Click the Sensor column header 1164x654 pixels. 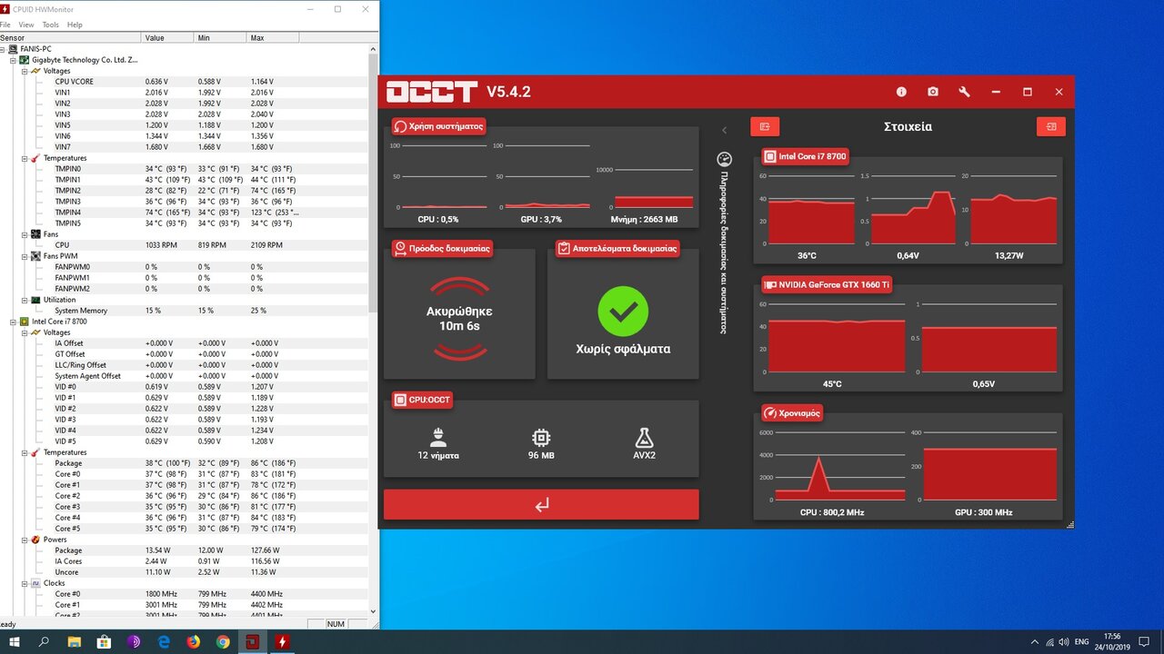70,38
